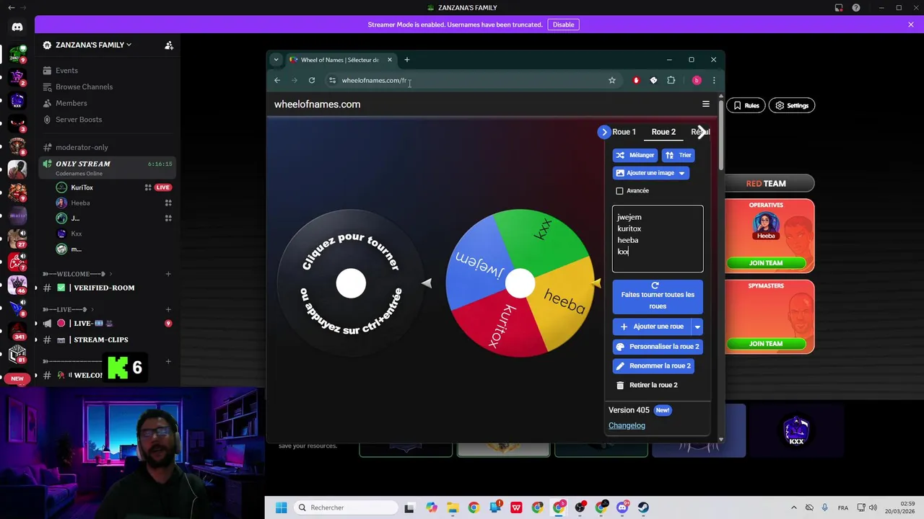Click the wheelofnames.com site title
The image size is (924, 519).
(317, 105)
